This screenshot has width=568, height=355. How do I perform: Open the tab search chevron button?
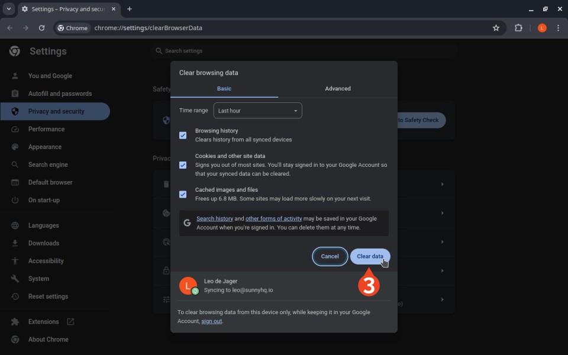[9, 9]
